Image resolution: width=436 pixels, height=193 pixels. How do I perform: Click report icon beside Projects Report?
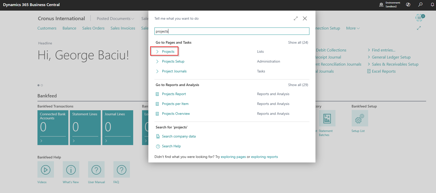tap(157, 94)
